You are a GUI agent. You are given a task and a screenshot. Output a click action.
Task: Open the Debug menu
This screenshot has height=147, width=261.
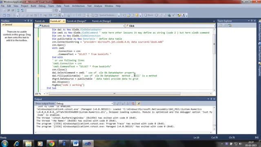point(42,6)
